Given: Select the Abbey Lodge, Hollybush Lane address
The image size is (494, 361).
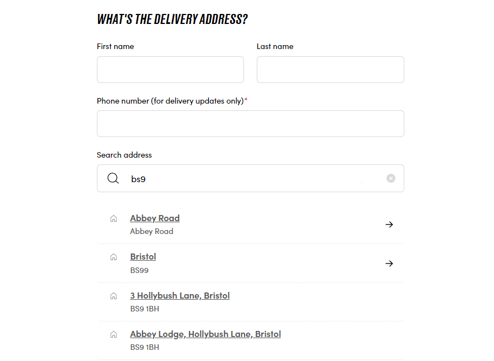Looking at the screenshot, I should [x=205, y=334].
